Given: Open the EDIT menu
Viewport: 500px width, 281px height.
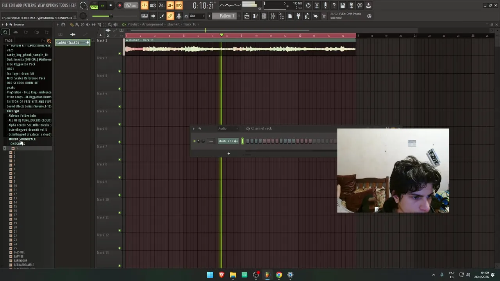Looking at the screenshot, I should (x=12, y=5).
